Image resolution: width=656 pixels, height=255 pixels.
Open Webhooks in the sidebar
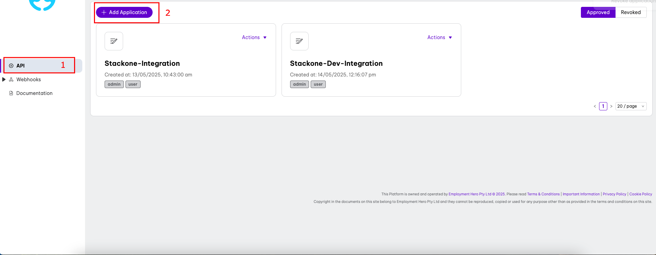28,80
